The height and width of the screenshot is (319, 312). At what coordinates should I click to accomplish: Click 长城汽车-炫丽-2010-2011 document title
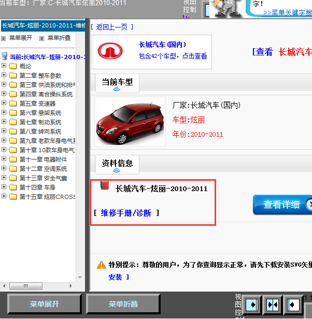click(161, 189)
